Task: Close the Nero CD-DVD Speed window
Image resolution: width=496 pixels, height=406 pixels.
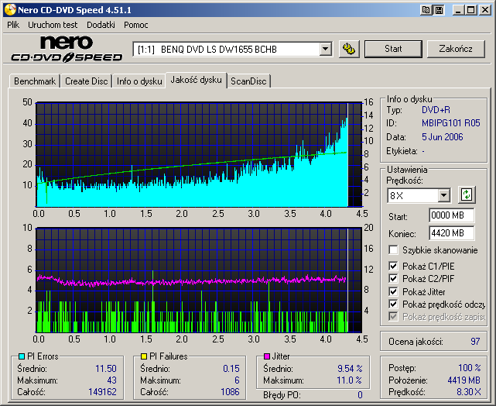Action: click(x=485, y=10)
